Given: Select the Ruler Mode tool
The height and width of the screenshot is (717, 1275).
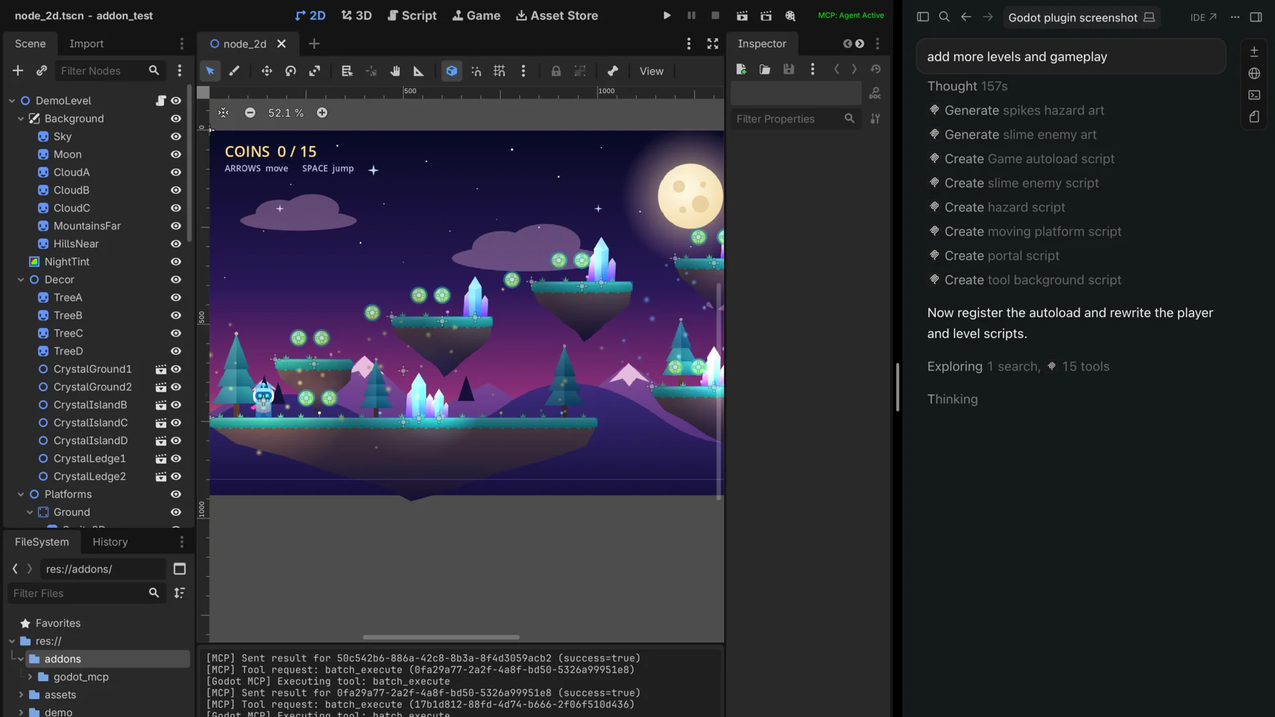Looking at the screenshot, I should [x=419, y=71].
